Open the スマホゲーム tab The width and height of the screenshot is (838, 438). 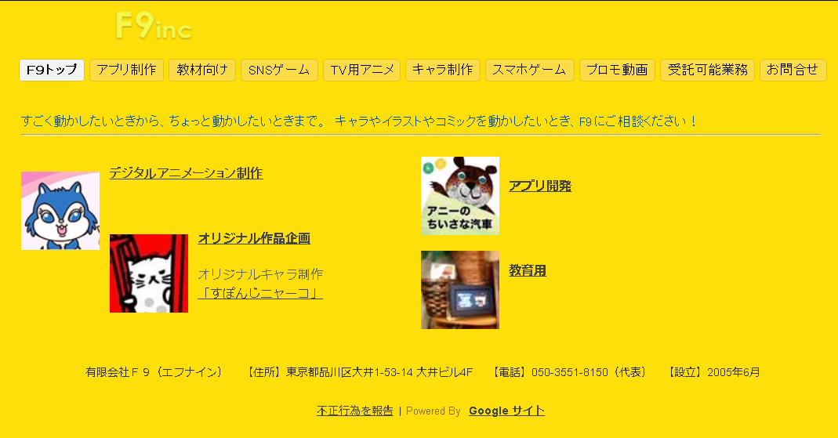click(529, 70)
